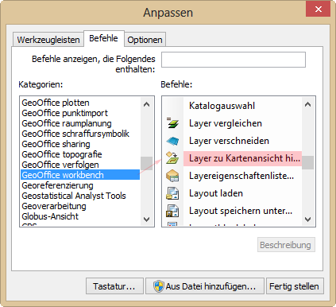This screenshot has height=307, width=336.
Task: Click the Fertig stellen button
Action: pyautogui.click(x=295, y=286)
